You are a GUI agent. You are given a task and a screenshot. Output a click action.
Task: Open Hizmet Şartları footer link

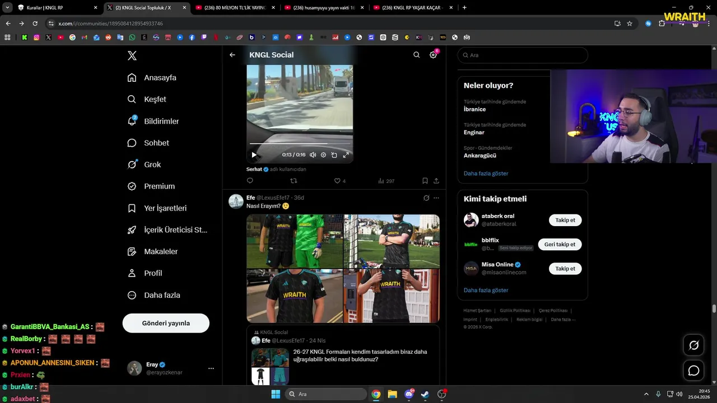point(477,311)
